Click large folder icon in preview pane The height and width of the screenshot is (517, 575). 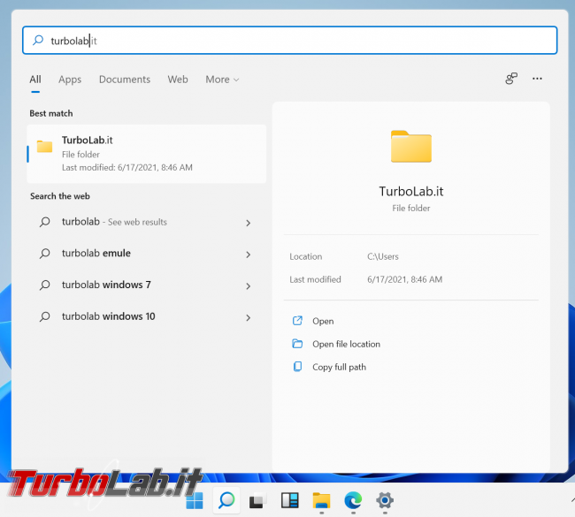[x=411, y=146]
